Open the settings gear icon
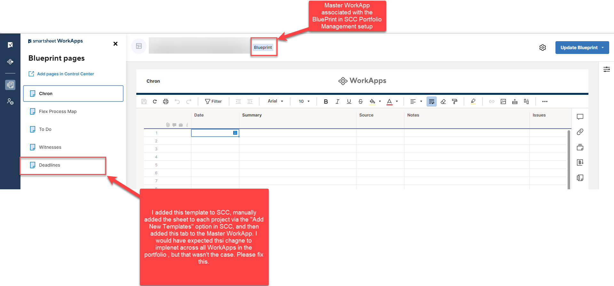The height and width of the screenshot is (286, 614). click(x=543, y=48)
